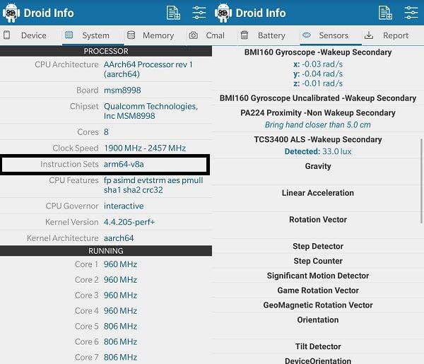The height and width of the screenshot is (364, 424).
Task: Click the RUNNING section header
Action: click(106, 251)
